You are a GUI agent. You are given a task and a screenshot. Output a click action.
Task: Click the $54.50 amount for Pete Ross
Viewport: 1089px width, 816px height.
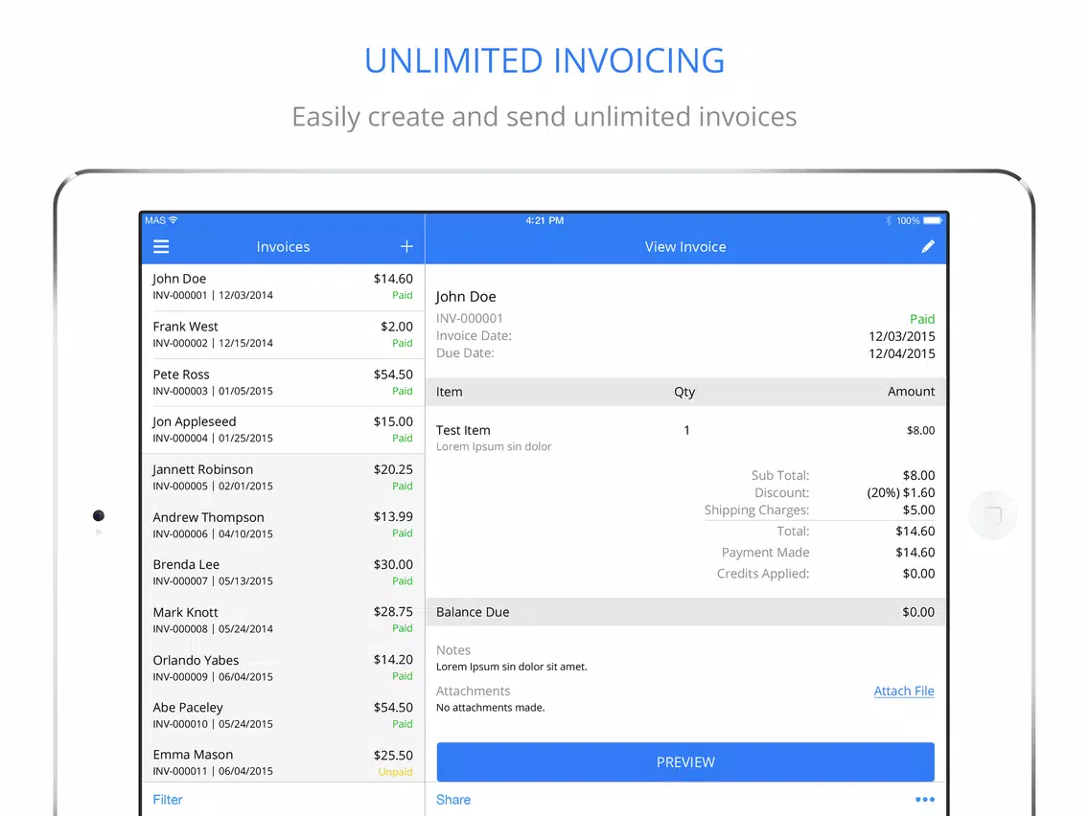pos(393,374)
